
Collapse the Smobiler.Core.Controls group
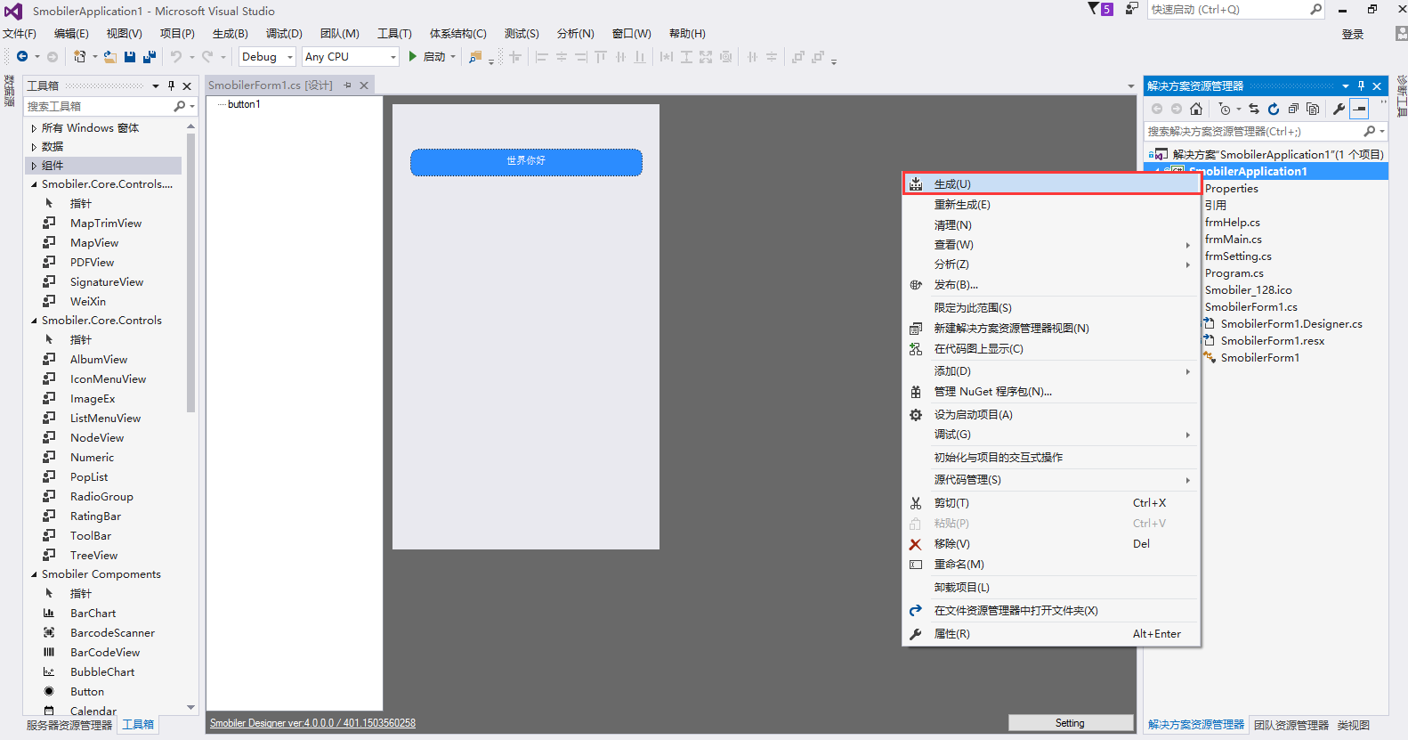[34, 321]
